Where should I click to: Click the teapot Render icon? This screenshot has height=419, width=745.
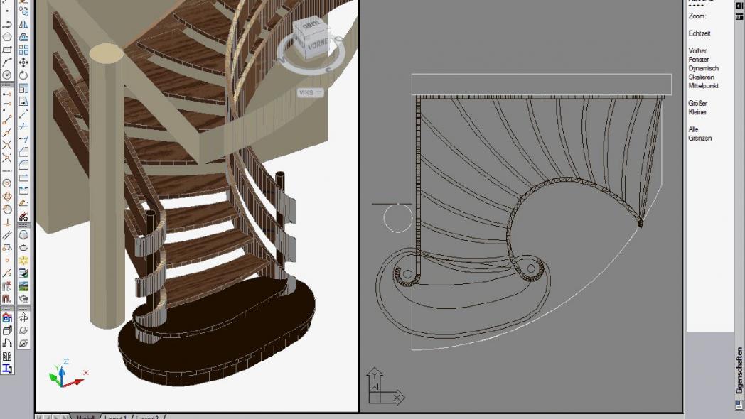coord(23,247)
